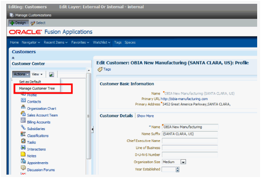Open the Subsidiaries tree node
The height and width of the screenshot is (178, 261).
pyautogui.click(x=36, y=129)
